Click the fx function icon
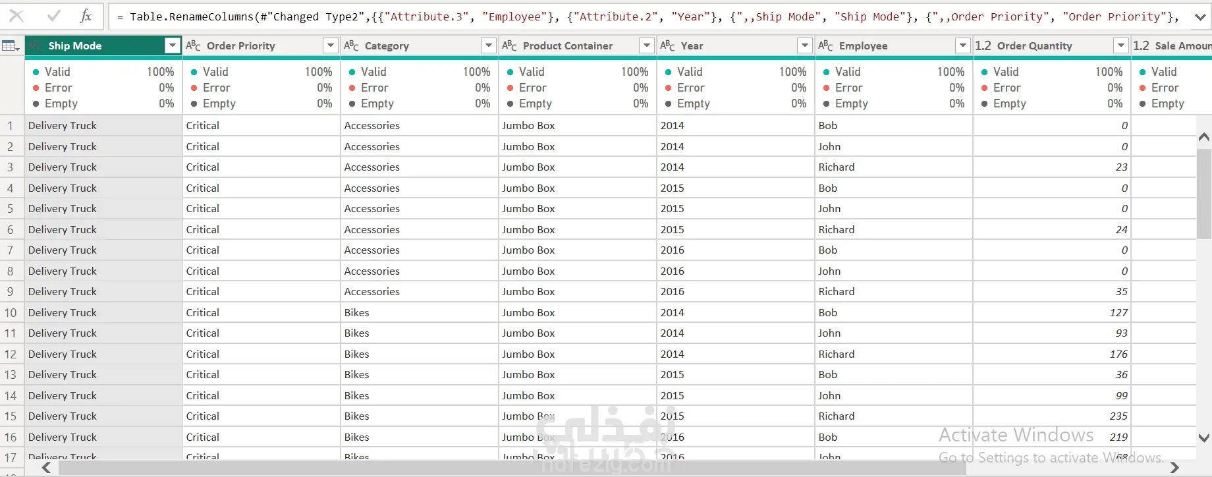The height and width of the screenshot is (477, 1212). pos(86,16)
